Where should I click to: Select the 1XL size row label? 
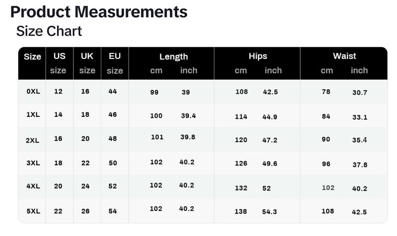33,115
